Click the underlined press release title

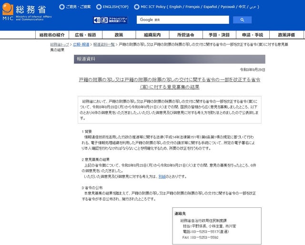click(x=170, y=83)
